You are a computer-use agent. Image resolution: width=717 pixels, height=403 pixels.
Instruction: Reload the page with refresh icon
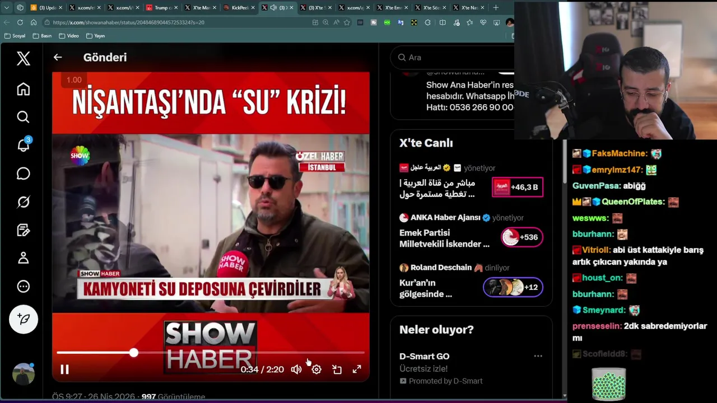(x=20, y=22)
